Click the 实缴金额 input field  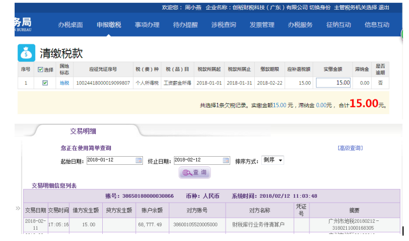[x=333, y=83]
